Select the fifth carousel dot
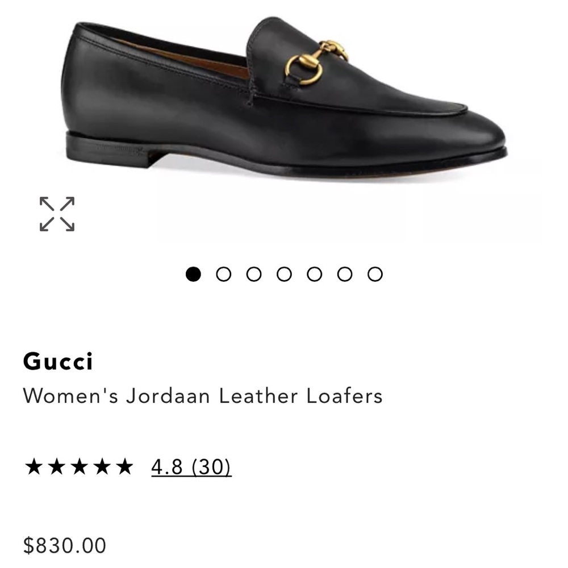This screenshot has height=568, width=568. (x=314, y=273)
